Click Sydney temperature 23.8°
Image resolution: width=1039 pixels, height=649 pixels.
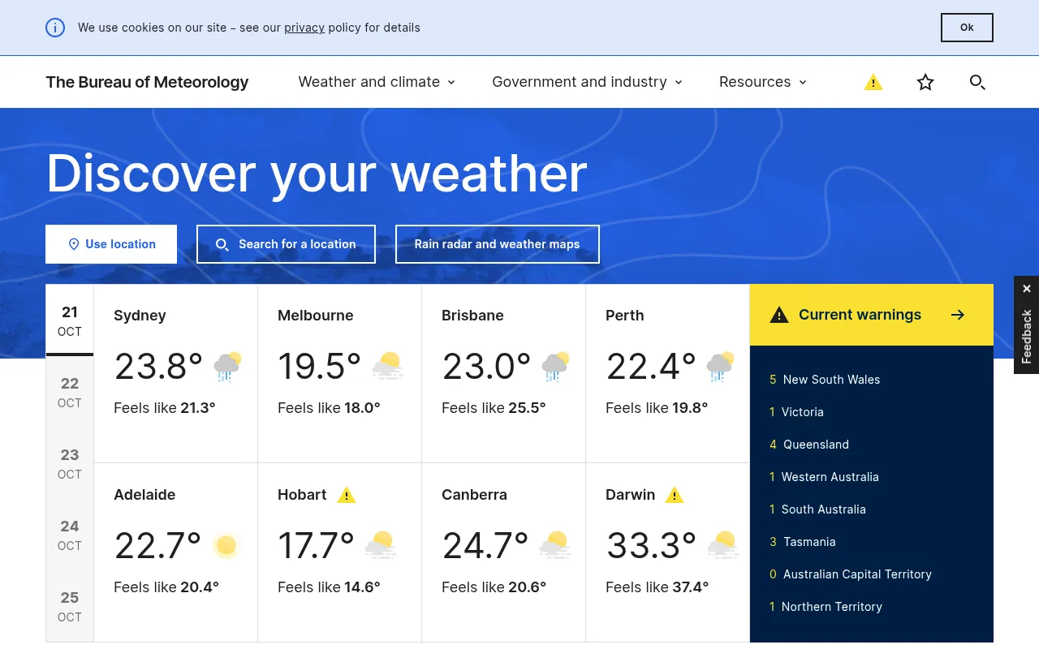pos(158,367)
